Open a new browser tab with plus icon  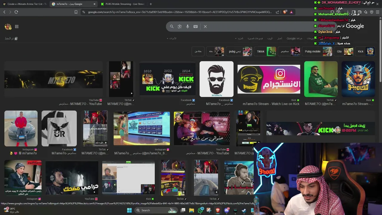151,4
